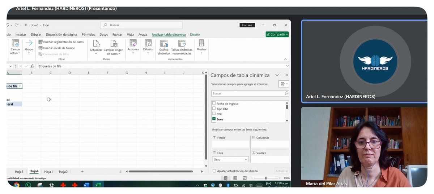434x194 pixels.
Task: Click the accessibility status bar message
Action: [27, 178]
